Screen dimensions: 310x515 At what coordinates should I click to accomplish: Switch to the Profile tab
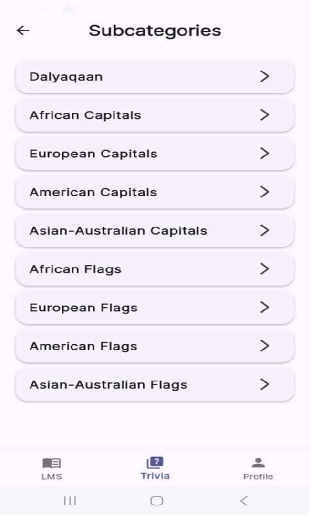click(x=257, y=467)
